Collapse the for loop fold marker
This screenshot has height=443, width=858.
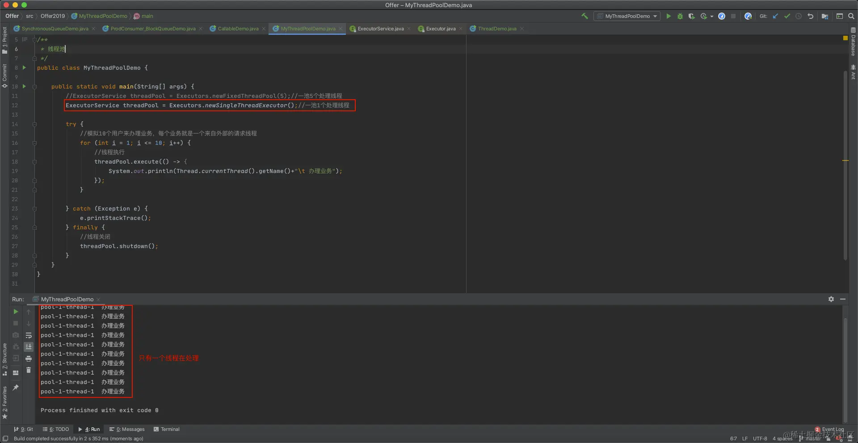click(34, 143)
